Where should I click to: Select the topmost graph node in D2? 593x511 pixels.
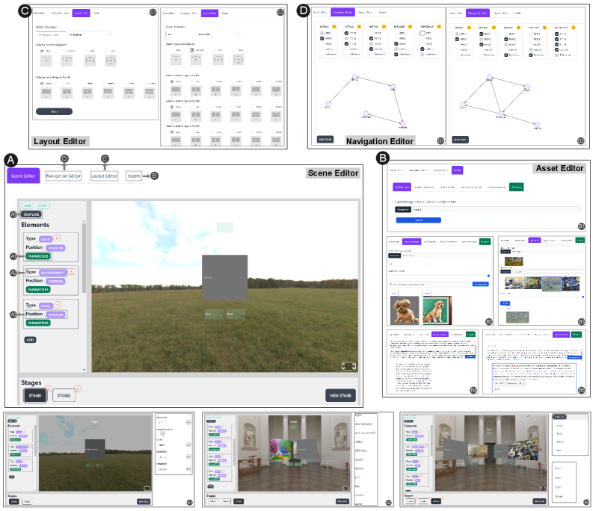490,77
